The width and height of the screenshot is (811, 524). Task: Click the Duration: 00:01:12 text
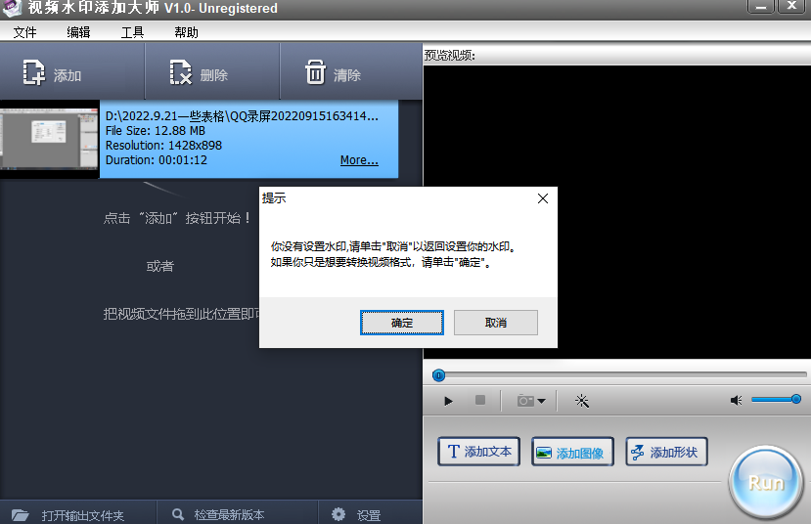(157, 160)
